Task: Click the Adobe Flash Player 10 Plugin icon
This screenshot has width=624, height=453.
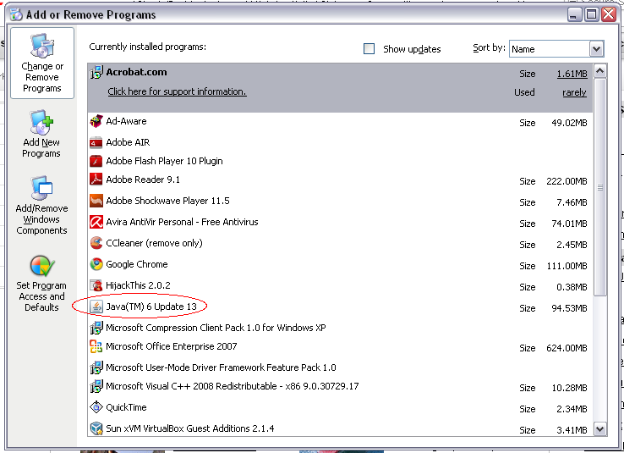Action: click(x=96, y=161)
